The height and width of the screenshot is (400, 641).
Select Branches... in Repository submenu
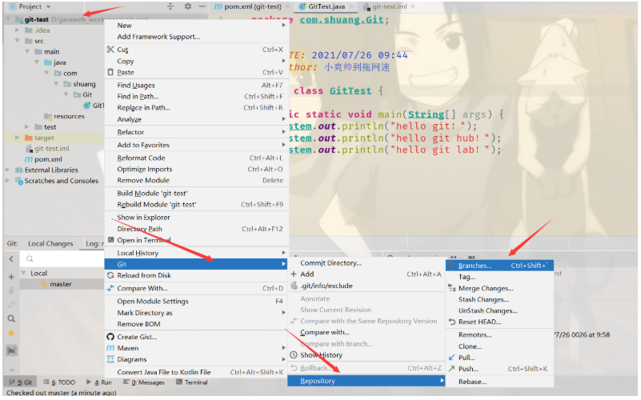[x=499, y=266]
